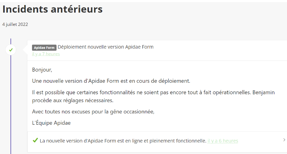The height and width of the screenshot is (154, 287).
Task: Click the green check circle on the timeline
Action: [x=11, y=50]
